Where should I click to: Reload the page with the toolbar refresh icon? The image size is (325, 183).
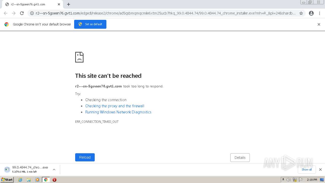[22, 13]
